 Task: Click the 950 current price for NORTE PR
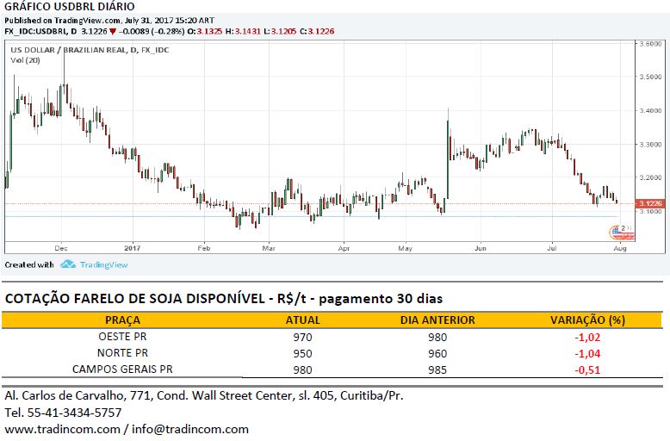click(302, 354)
